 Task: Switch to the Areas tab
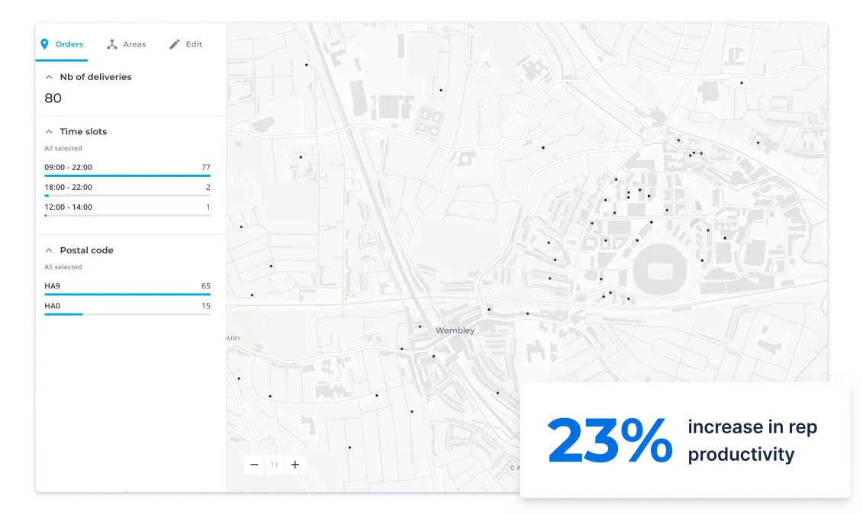(x=134, y=44)
